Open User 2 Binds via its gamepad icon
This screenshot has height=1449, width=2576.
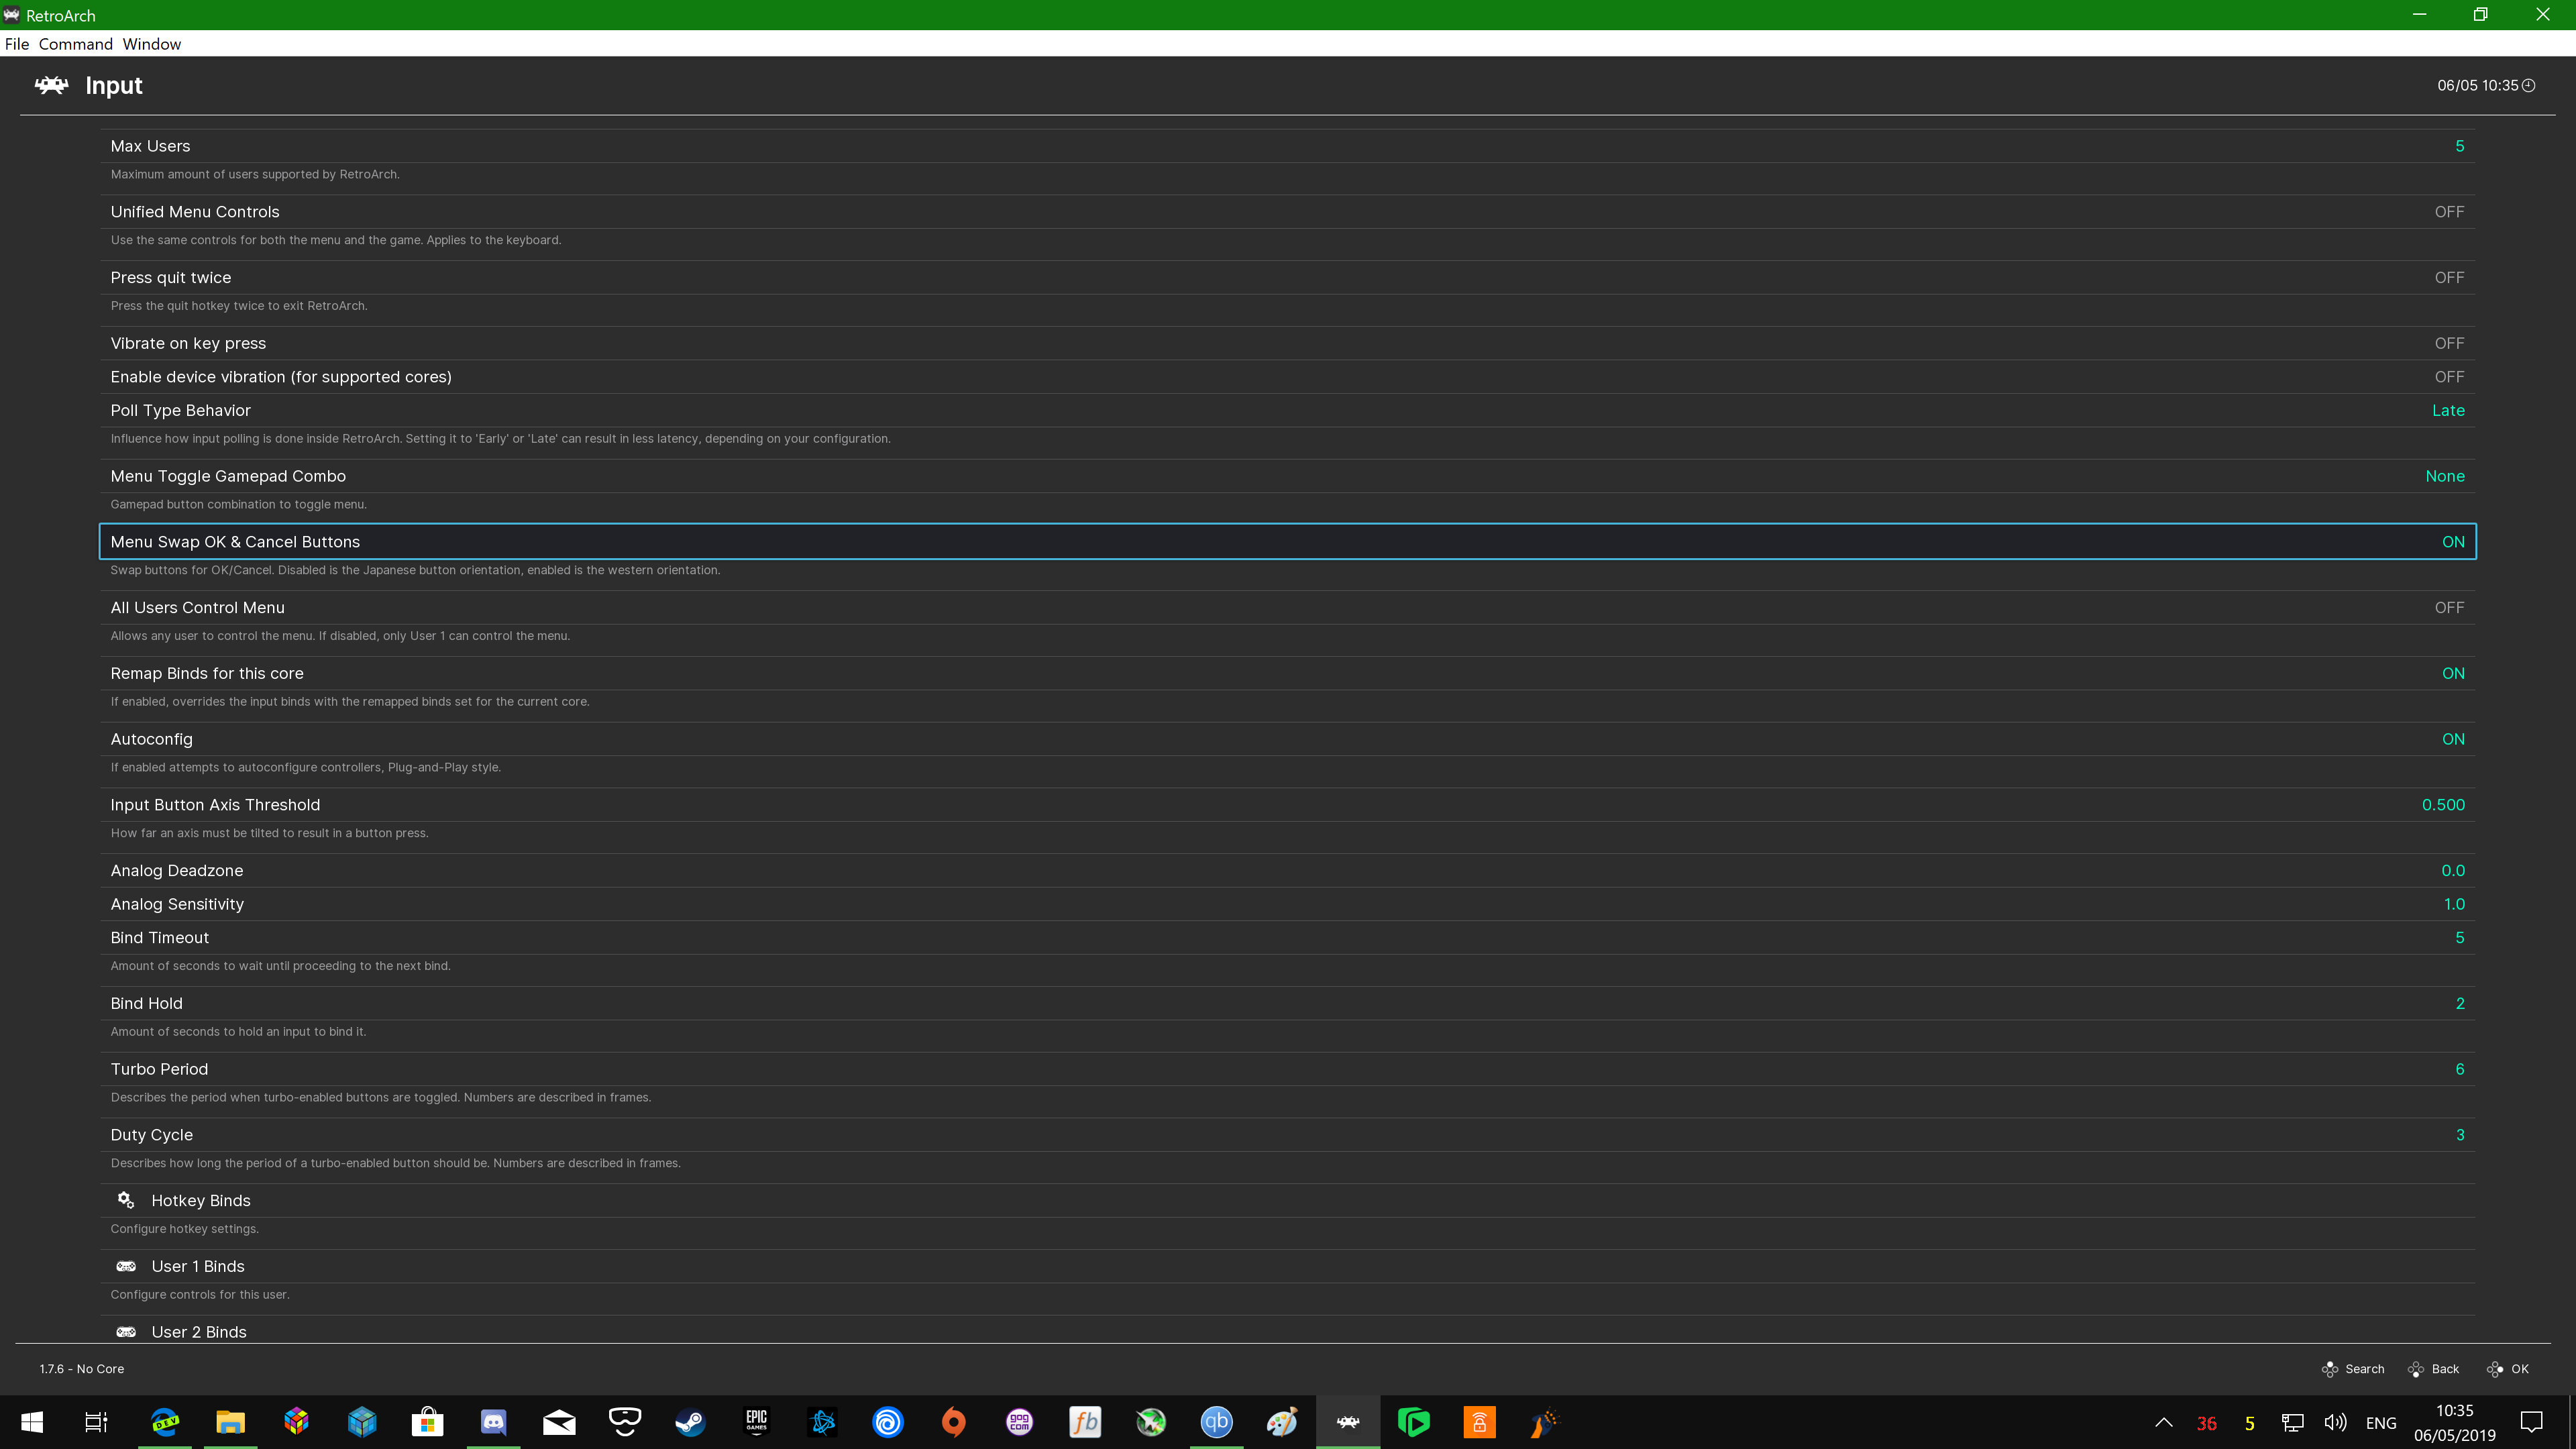(x=126, y=1332)
